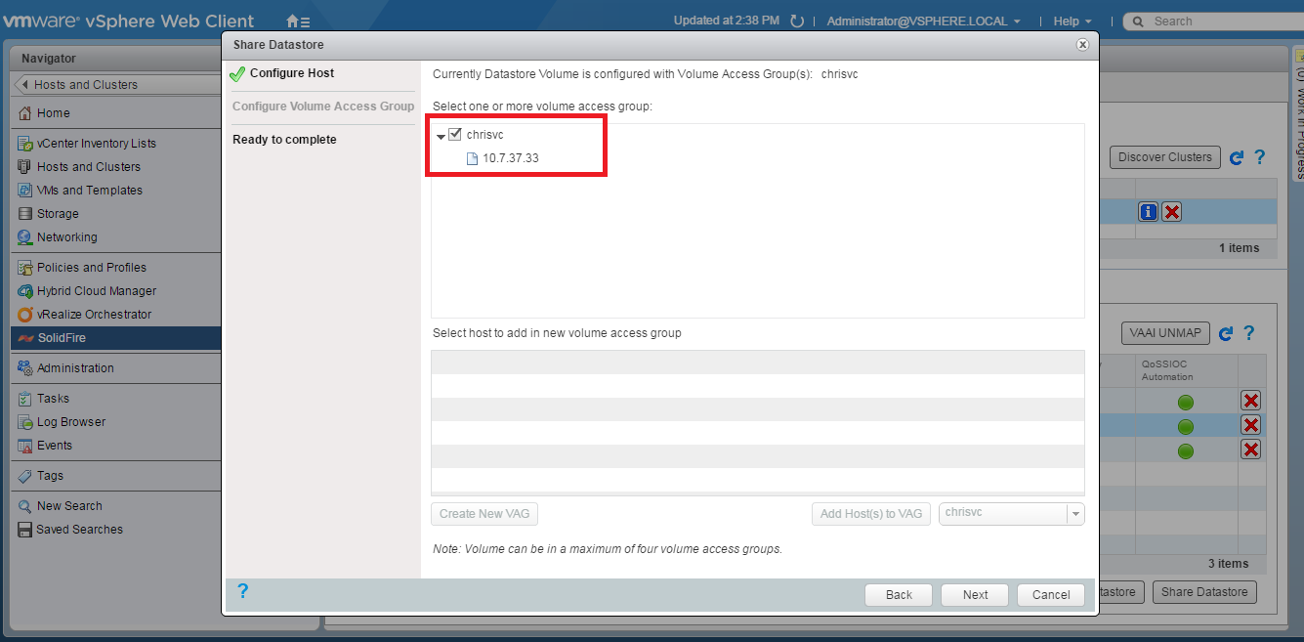Screen dimensions: 1304x642
Task: Click the Add Host(s) to VAG button
Action: pyautogui.click(x=871, y=514)
